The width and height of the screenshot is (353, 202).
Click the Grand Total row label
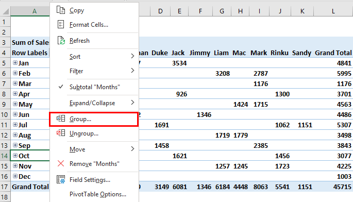pyautogui.click(x=30, y=187)
